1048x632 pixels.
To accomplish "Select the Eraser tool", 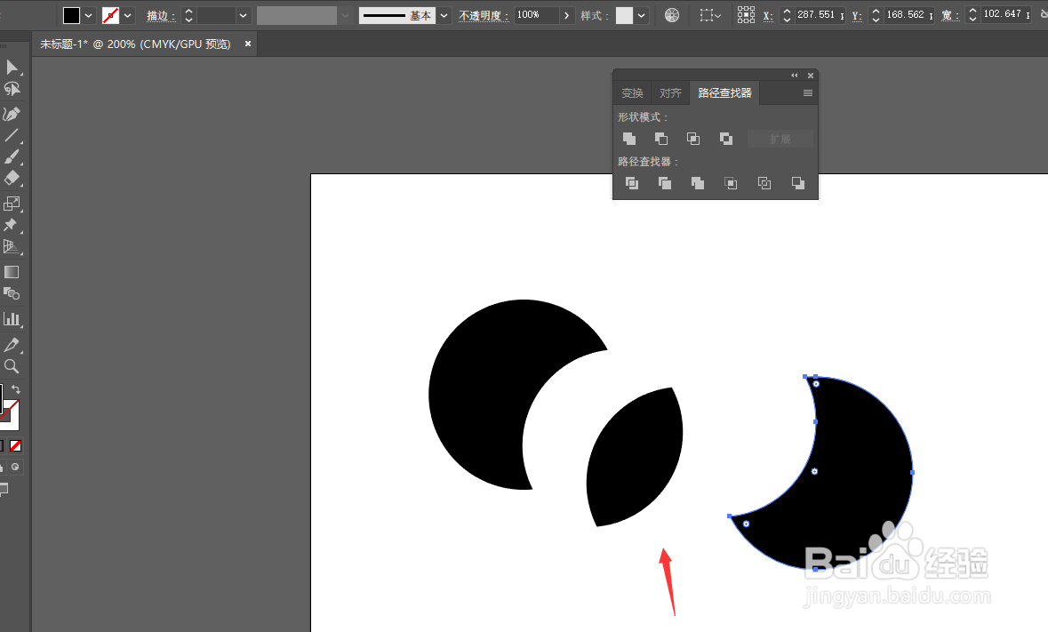I will 12,179.
